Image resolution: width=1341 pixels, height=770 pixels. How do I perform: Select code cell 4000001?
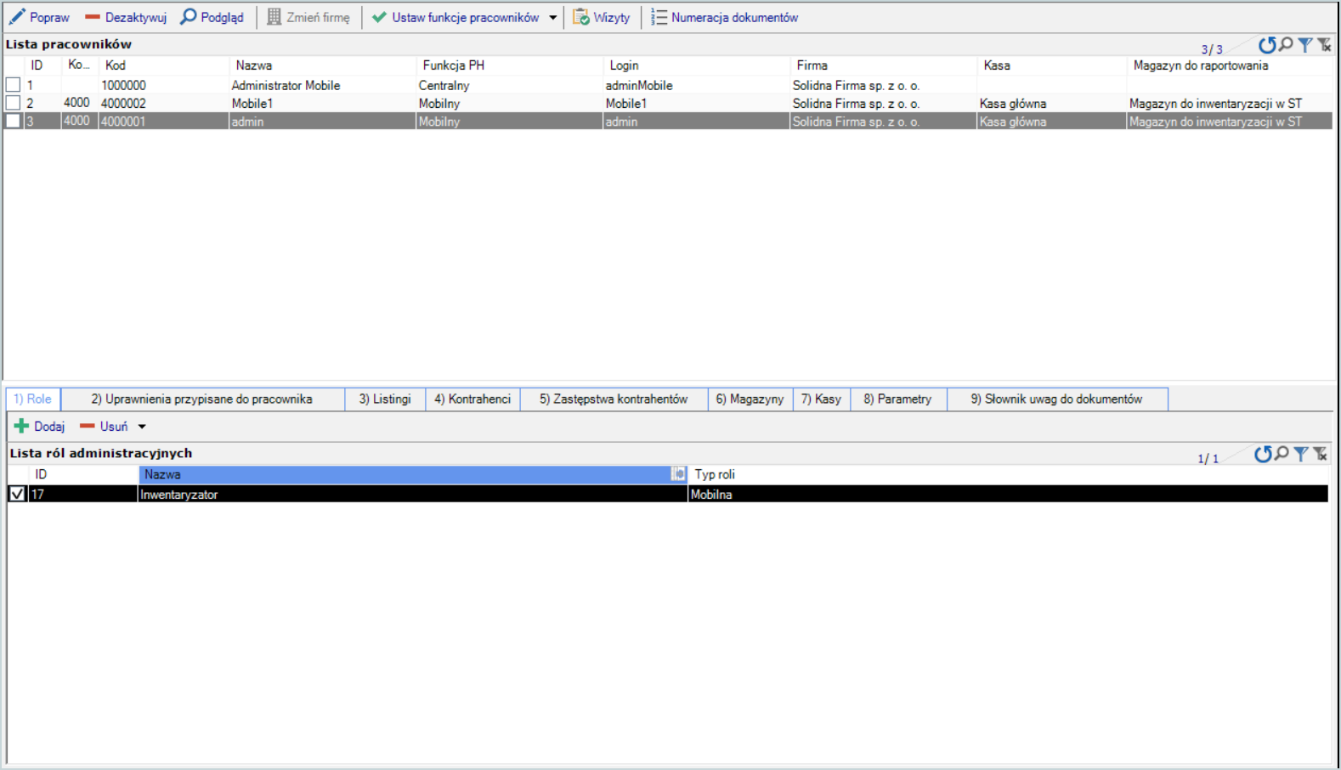[x=164, y=122]
